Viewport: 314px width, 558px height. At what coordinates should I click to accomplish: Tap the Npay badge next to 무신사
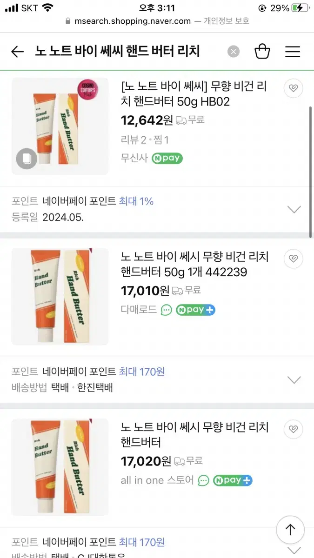point(167,158)
